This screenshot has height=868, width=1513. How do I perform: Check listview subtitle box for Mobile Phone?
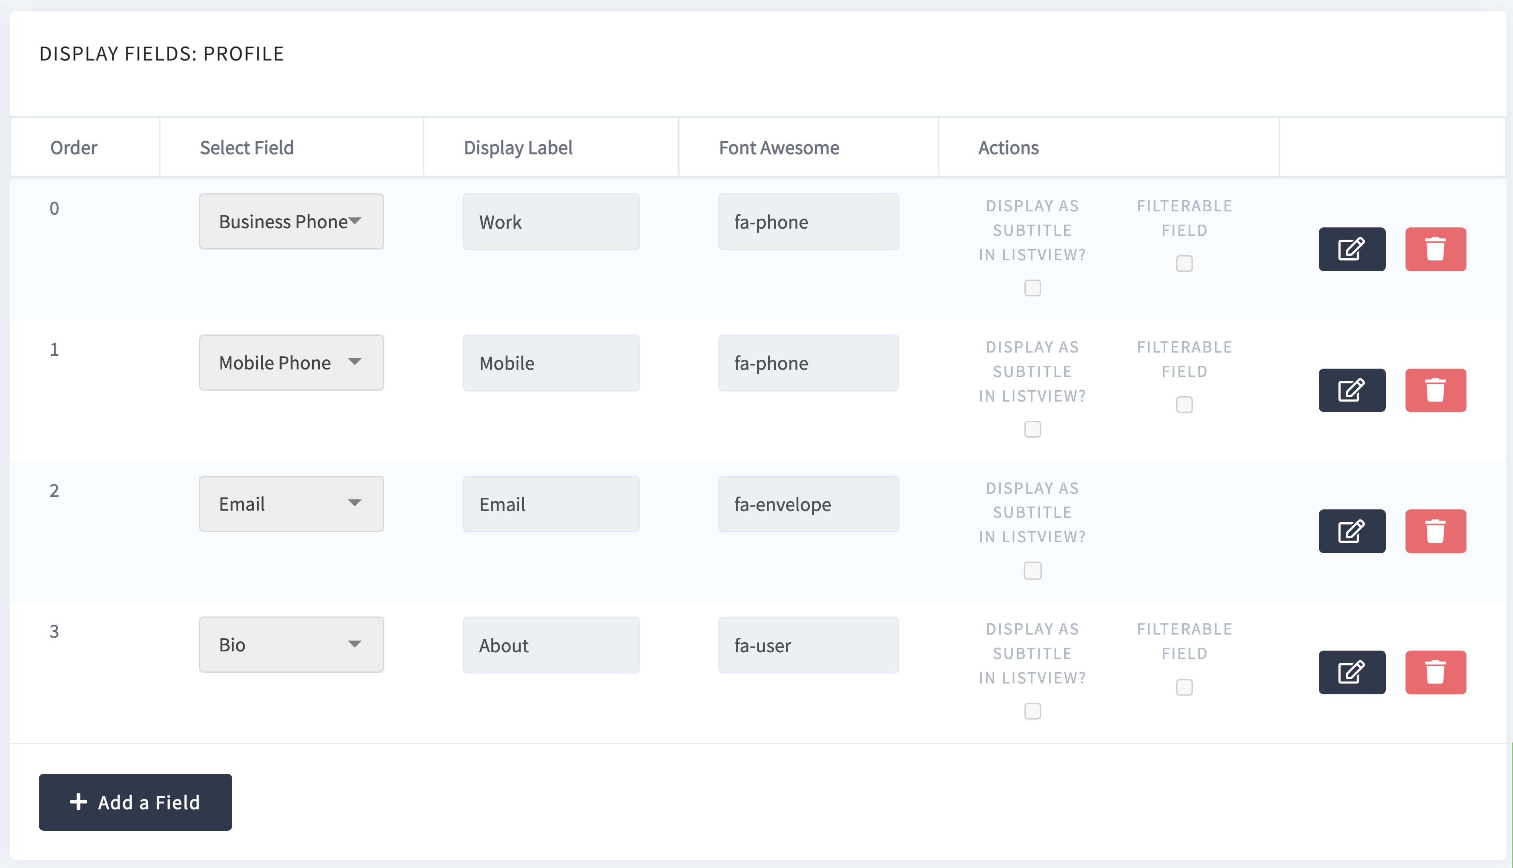pos(1032,429)
